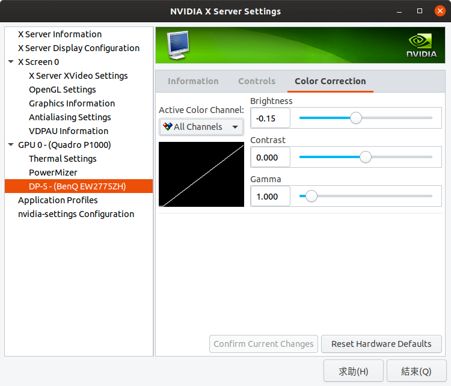
Task: Open Thermal Settings page
Action: click(x=63, y=159)
